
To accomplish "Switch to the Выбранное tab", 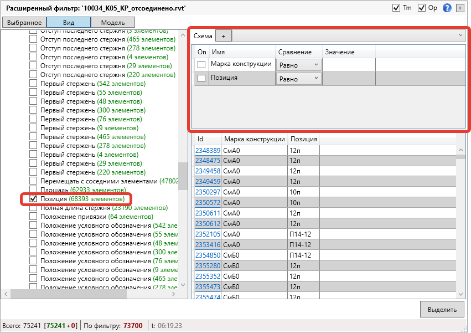I will pos(24,23).
